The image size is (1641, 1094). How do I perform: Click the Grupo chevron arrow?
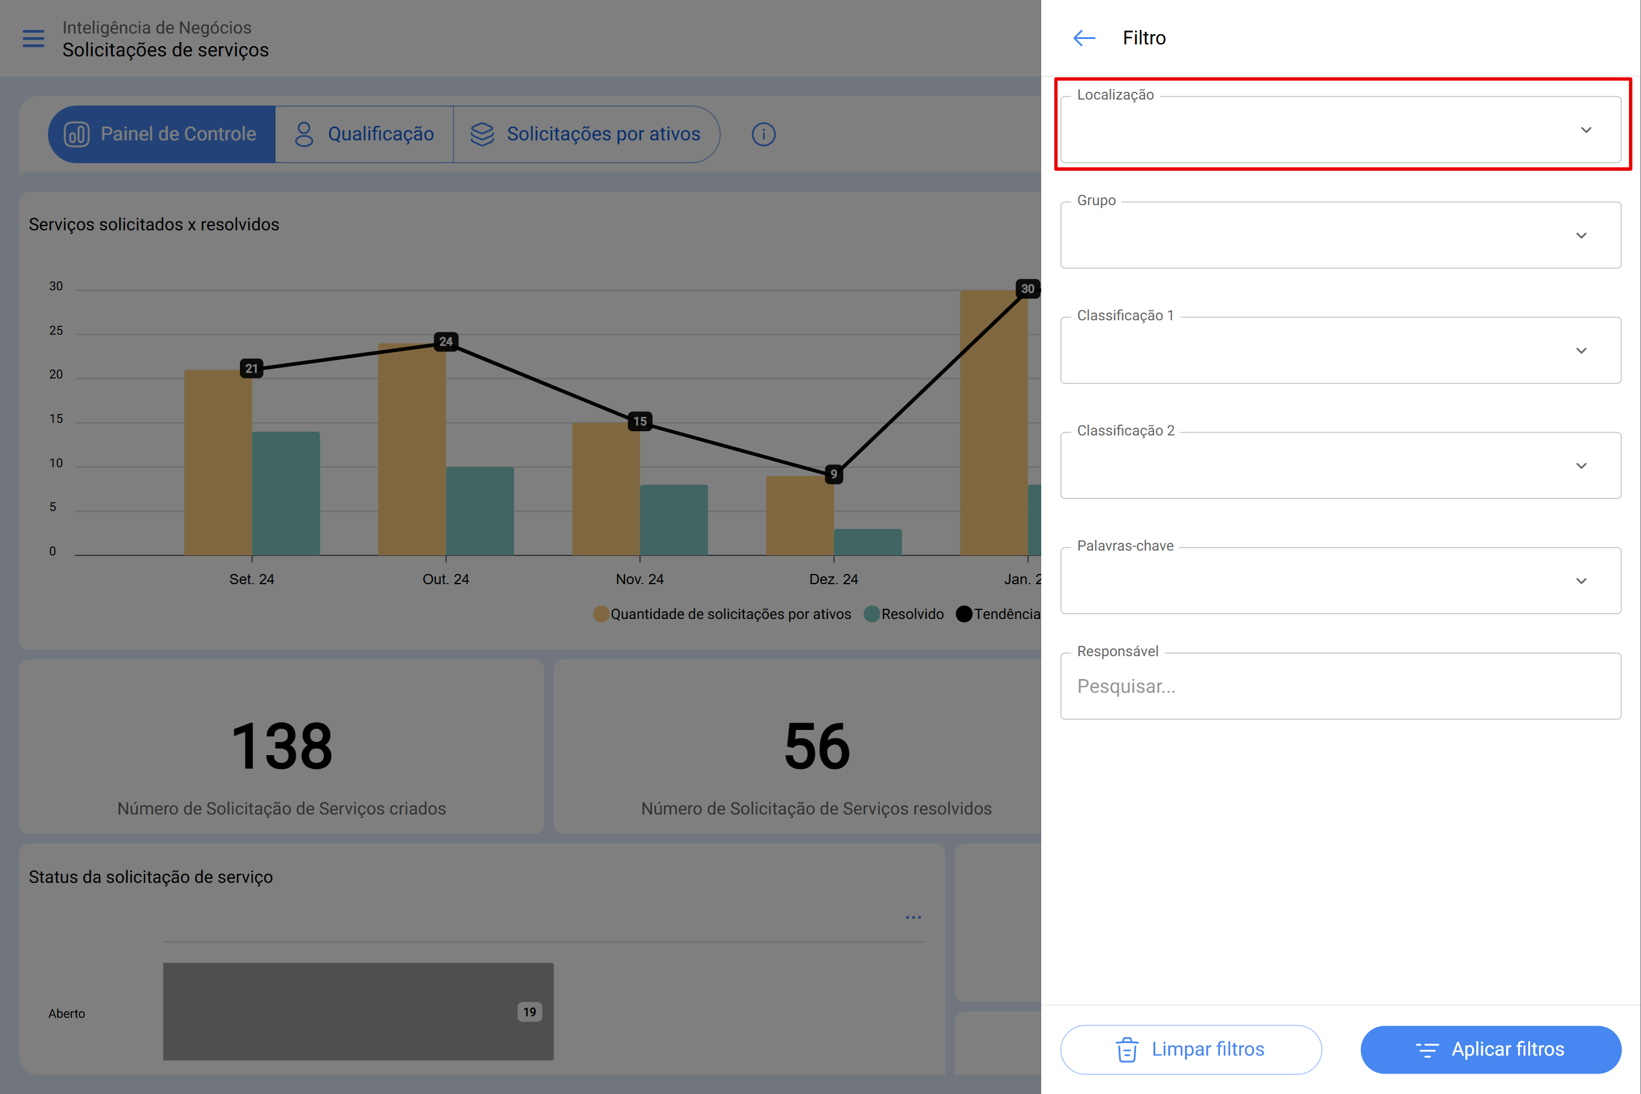coord(1581,235)
